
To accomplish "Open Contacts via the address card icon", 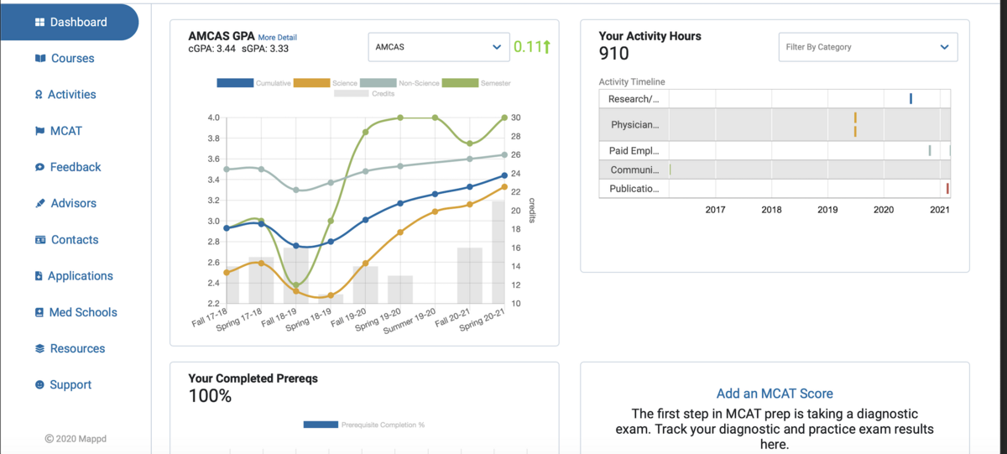I will pyautogui.click(x=39, y=240).
